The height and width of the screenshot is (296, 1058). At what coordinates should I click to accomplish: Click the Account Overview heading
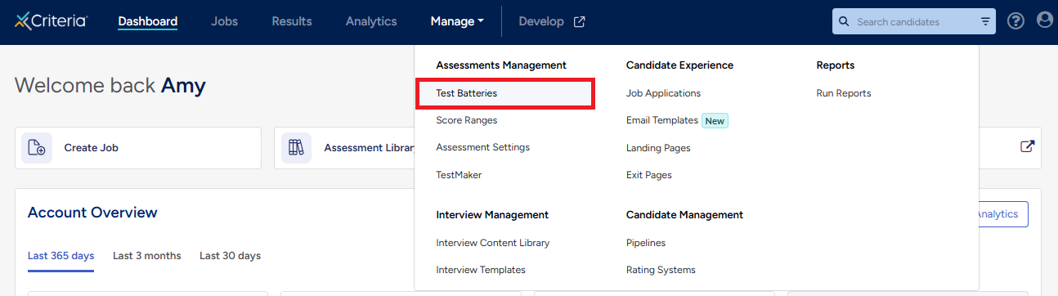click(92, 213)
